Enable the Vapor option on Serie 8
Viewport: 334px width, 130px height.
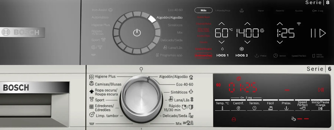pos(261,11)
